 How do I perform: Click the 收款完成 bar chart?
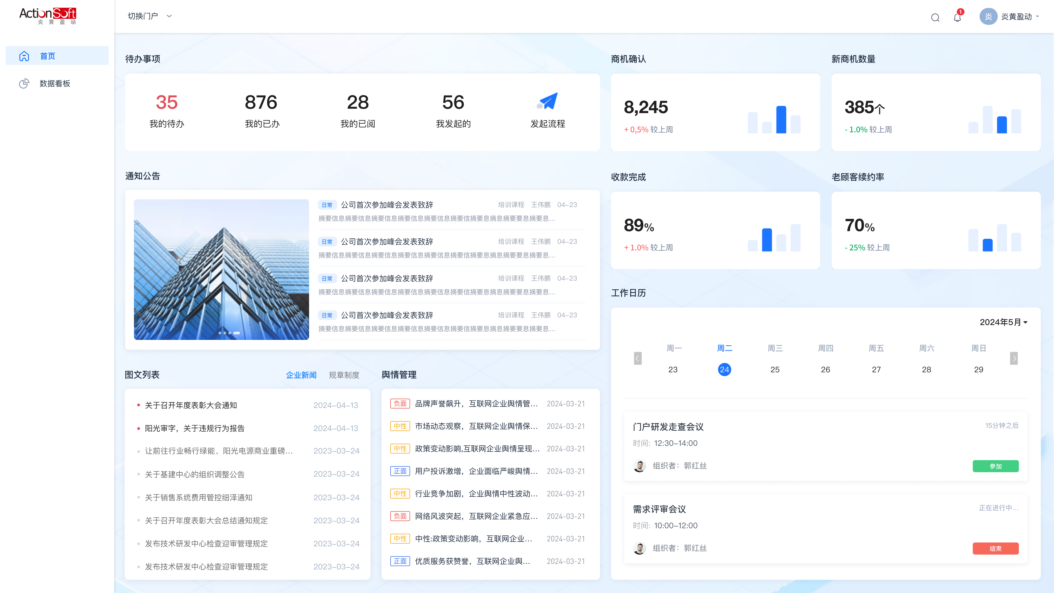[x=774, y=237]
